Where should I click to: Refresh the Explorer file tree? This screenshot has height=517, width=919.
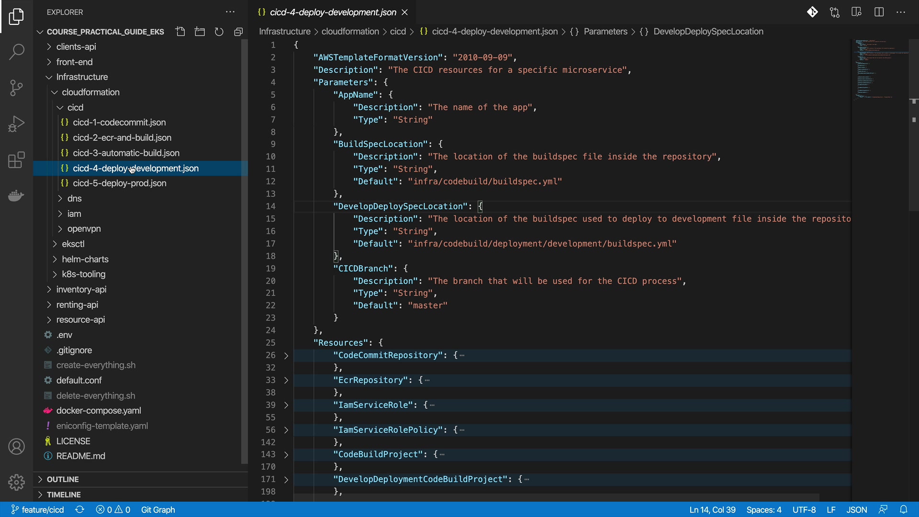coord(219,32)
